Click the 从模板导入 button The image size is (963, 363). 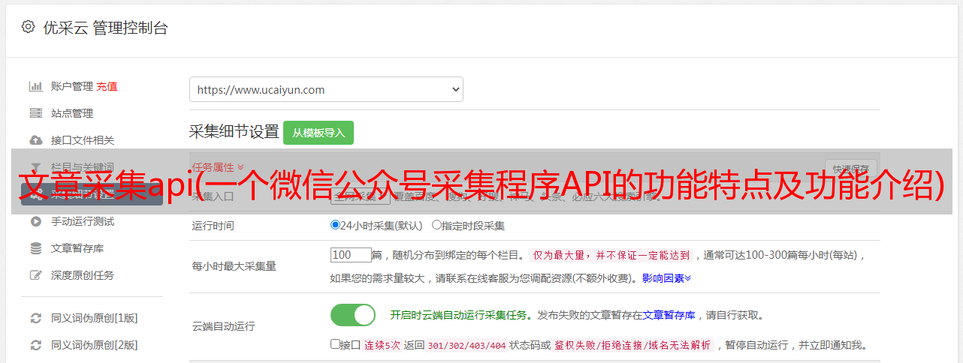click(x=318, y=133)
